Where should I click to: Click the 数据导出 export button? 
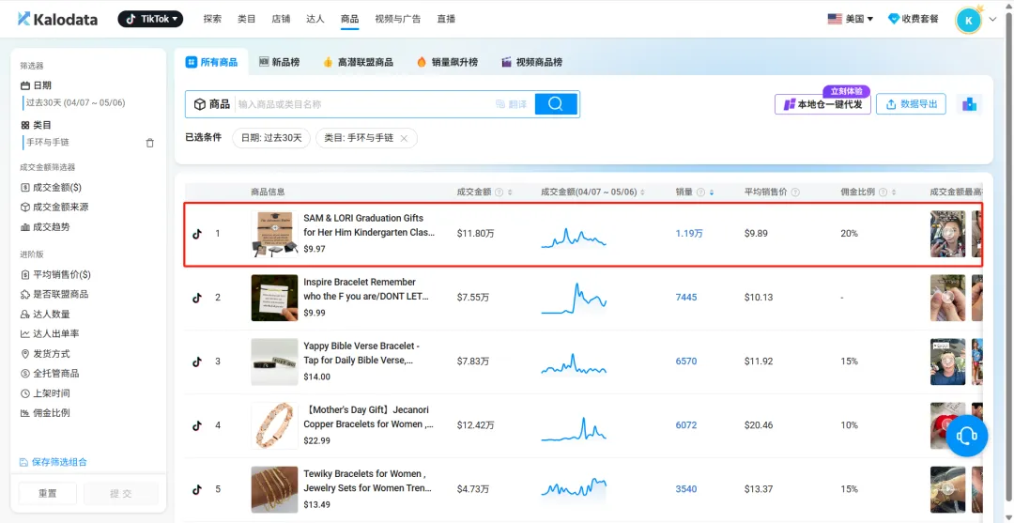point(911,104)
